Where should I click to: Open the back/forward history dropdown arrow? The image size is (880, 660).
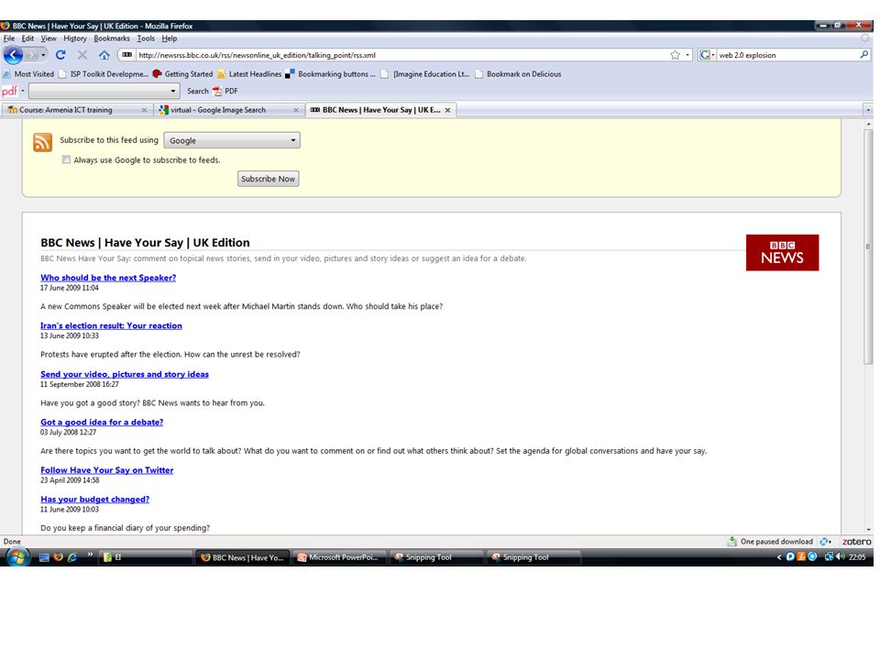[x=43, y=55]
